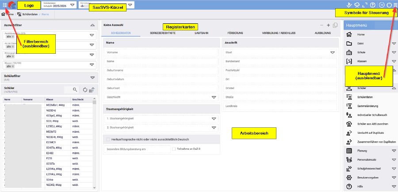
Task: Toggle the filter area with top-left list icon
Action: tap(4, 5)
